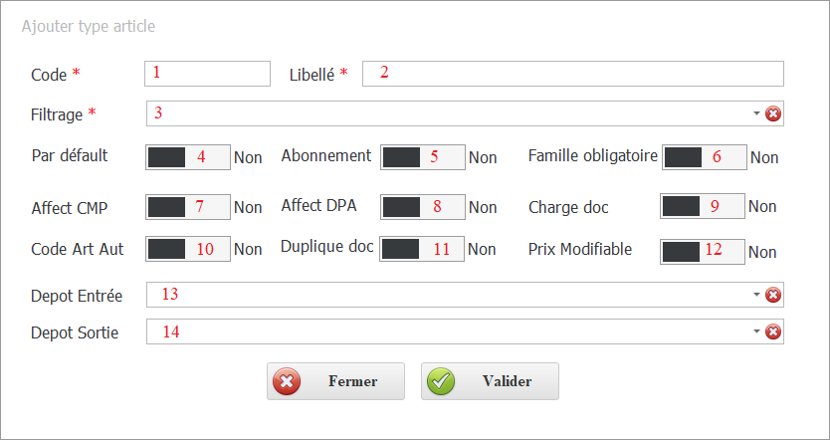This screenshot has width=830, height=440.
Task: Turn on Famille obligatoire toggle
Action: (x=705, y=156)
